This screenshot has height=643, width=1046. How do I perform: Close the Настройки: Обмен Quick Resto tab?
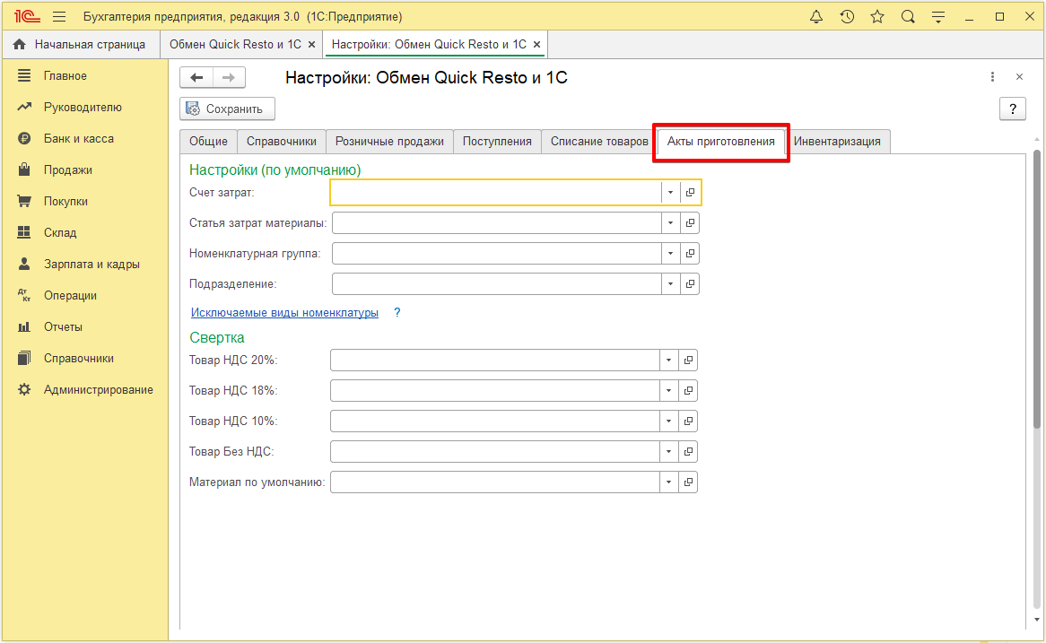tap(537, 45)
